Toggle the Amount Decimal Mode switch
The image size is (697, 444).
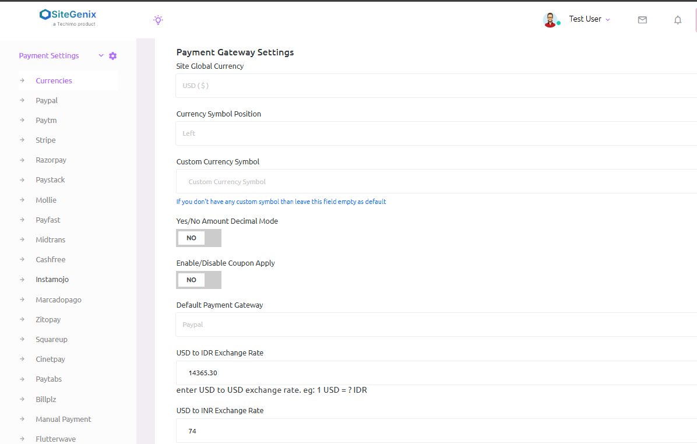click(x=199, y=238)
